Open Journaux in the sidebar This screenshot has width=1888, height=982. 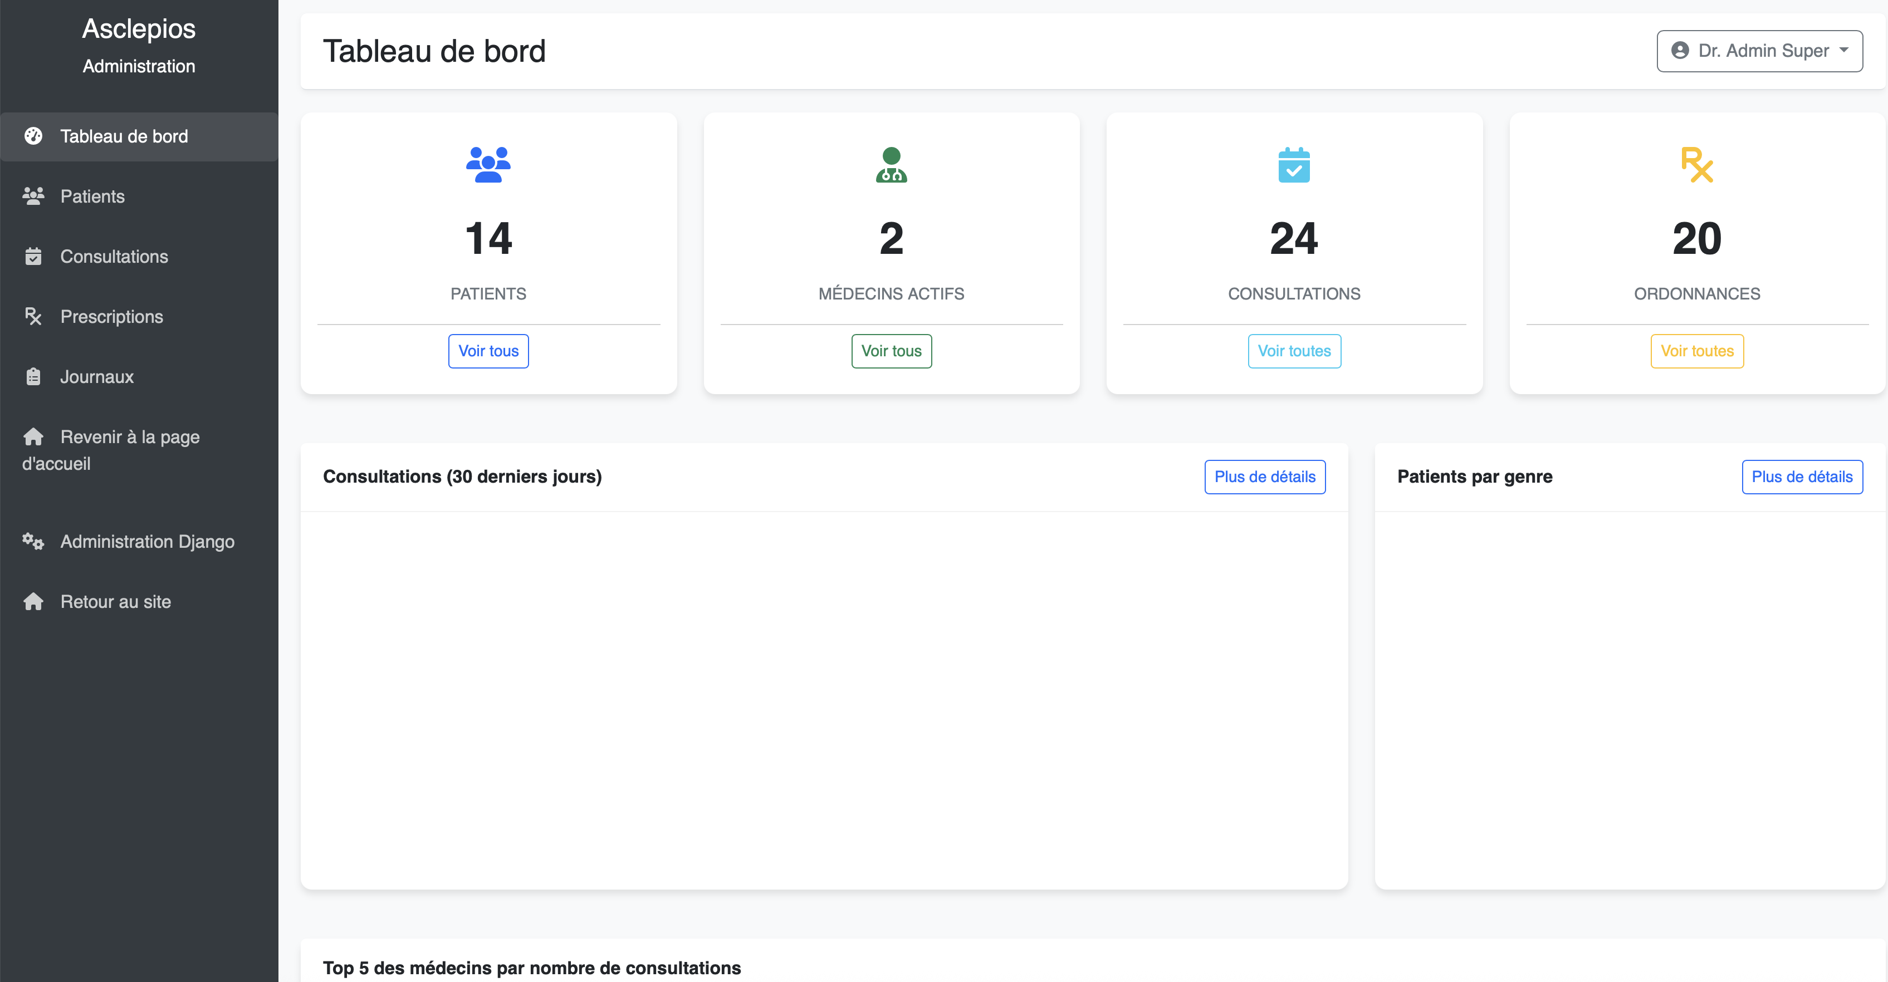point(97,377)
